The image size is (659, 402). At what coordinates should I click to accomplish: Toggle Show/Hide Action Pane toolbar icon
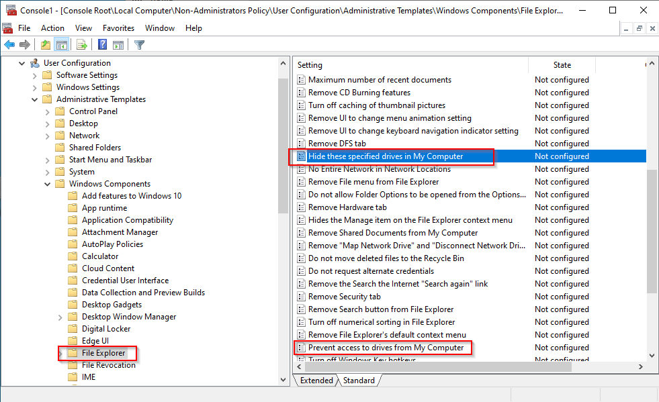118,45
